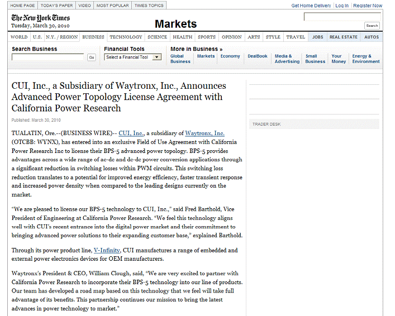395x316 pixels.
Task: Go to the Real Estate section
Action: (344, 37)
